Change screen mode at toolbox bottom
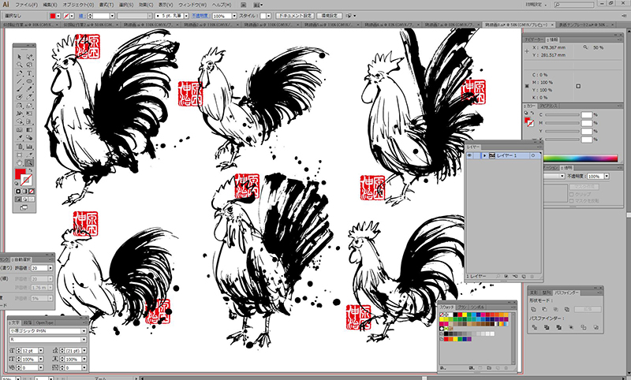 click(x=24, y=207)
